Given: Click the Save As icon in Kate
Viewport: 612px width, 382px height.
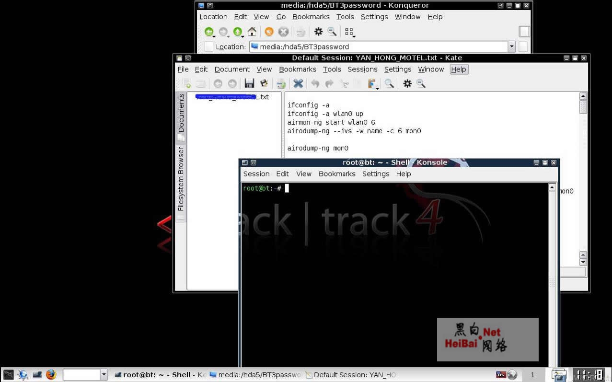Looking at the screenshot, I should (264, 83).
